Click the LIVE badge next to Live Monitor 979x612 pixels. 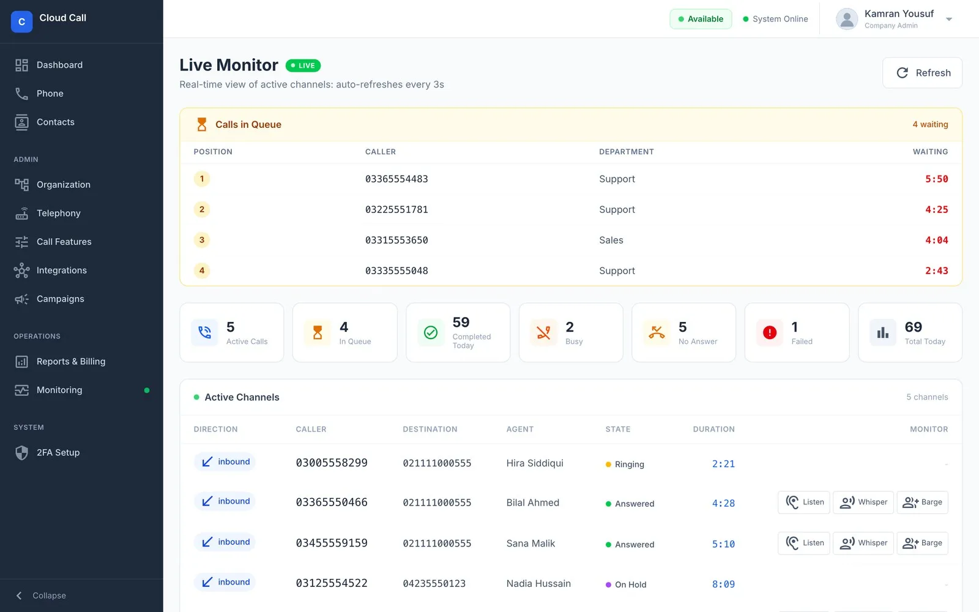[x=303, y=65]
